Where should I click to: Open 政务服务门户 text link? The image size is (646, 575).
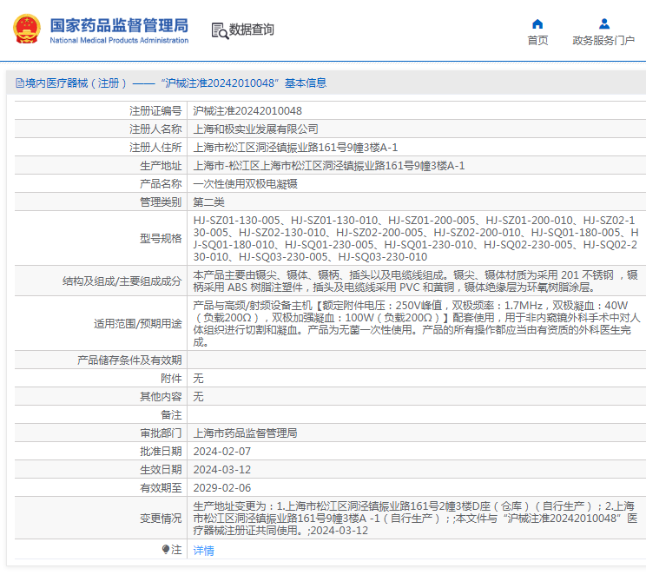click(603, 40)
